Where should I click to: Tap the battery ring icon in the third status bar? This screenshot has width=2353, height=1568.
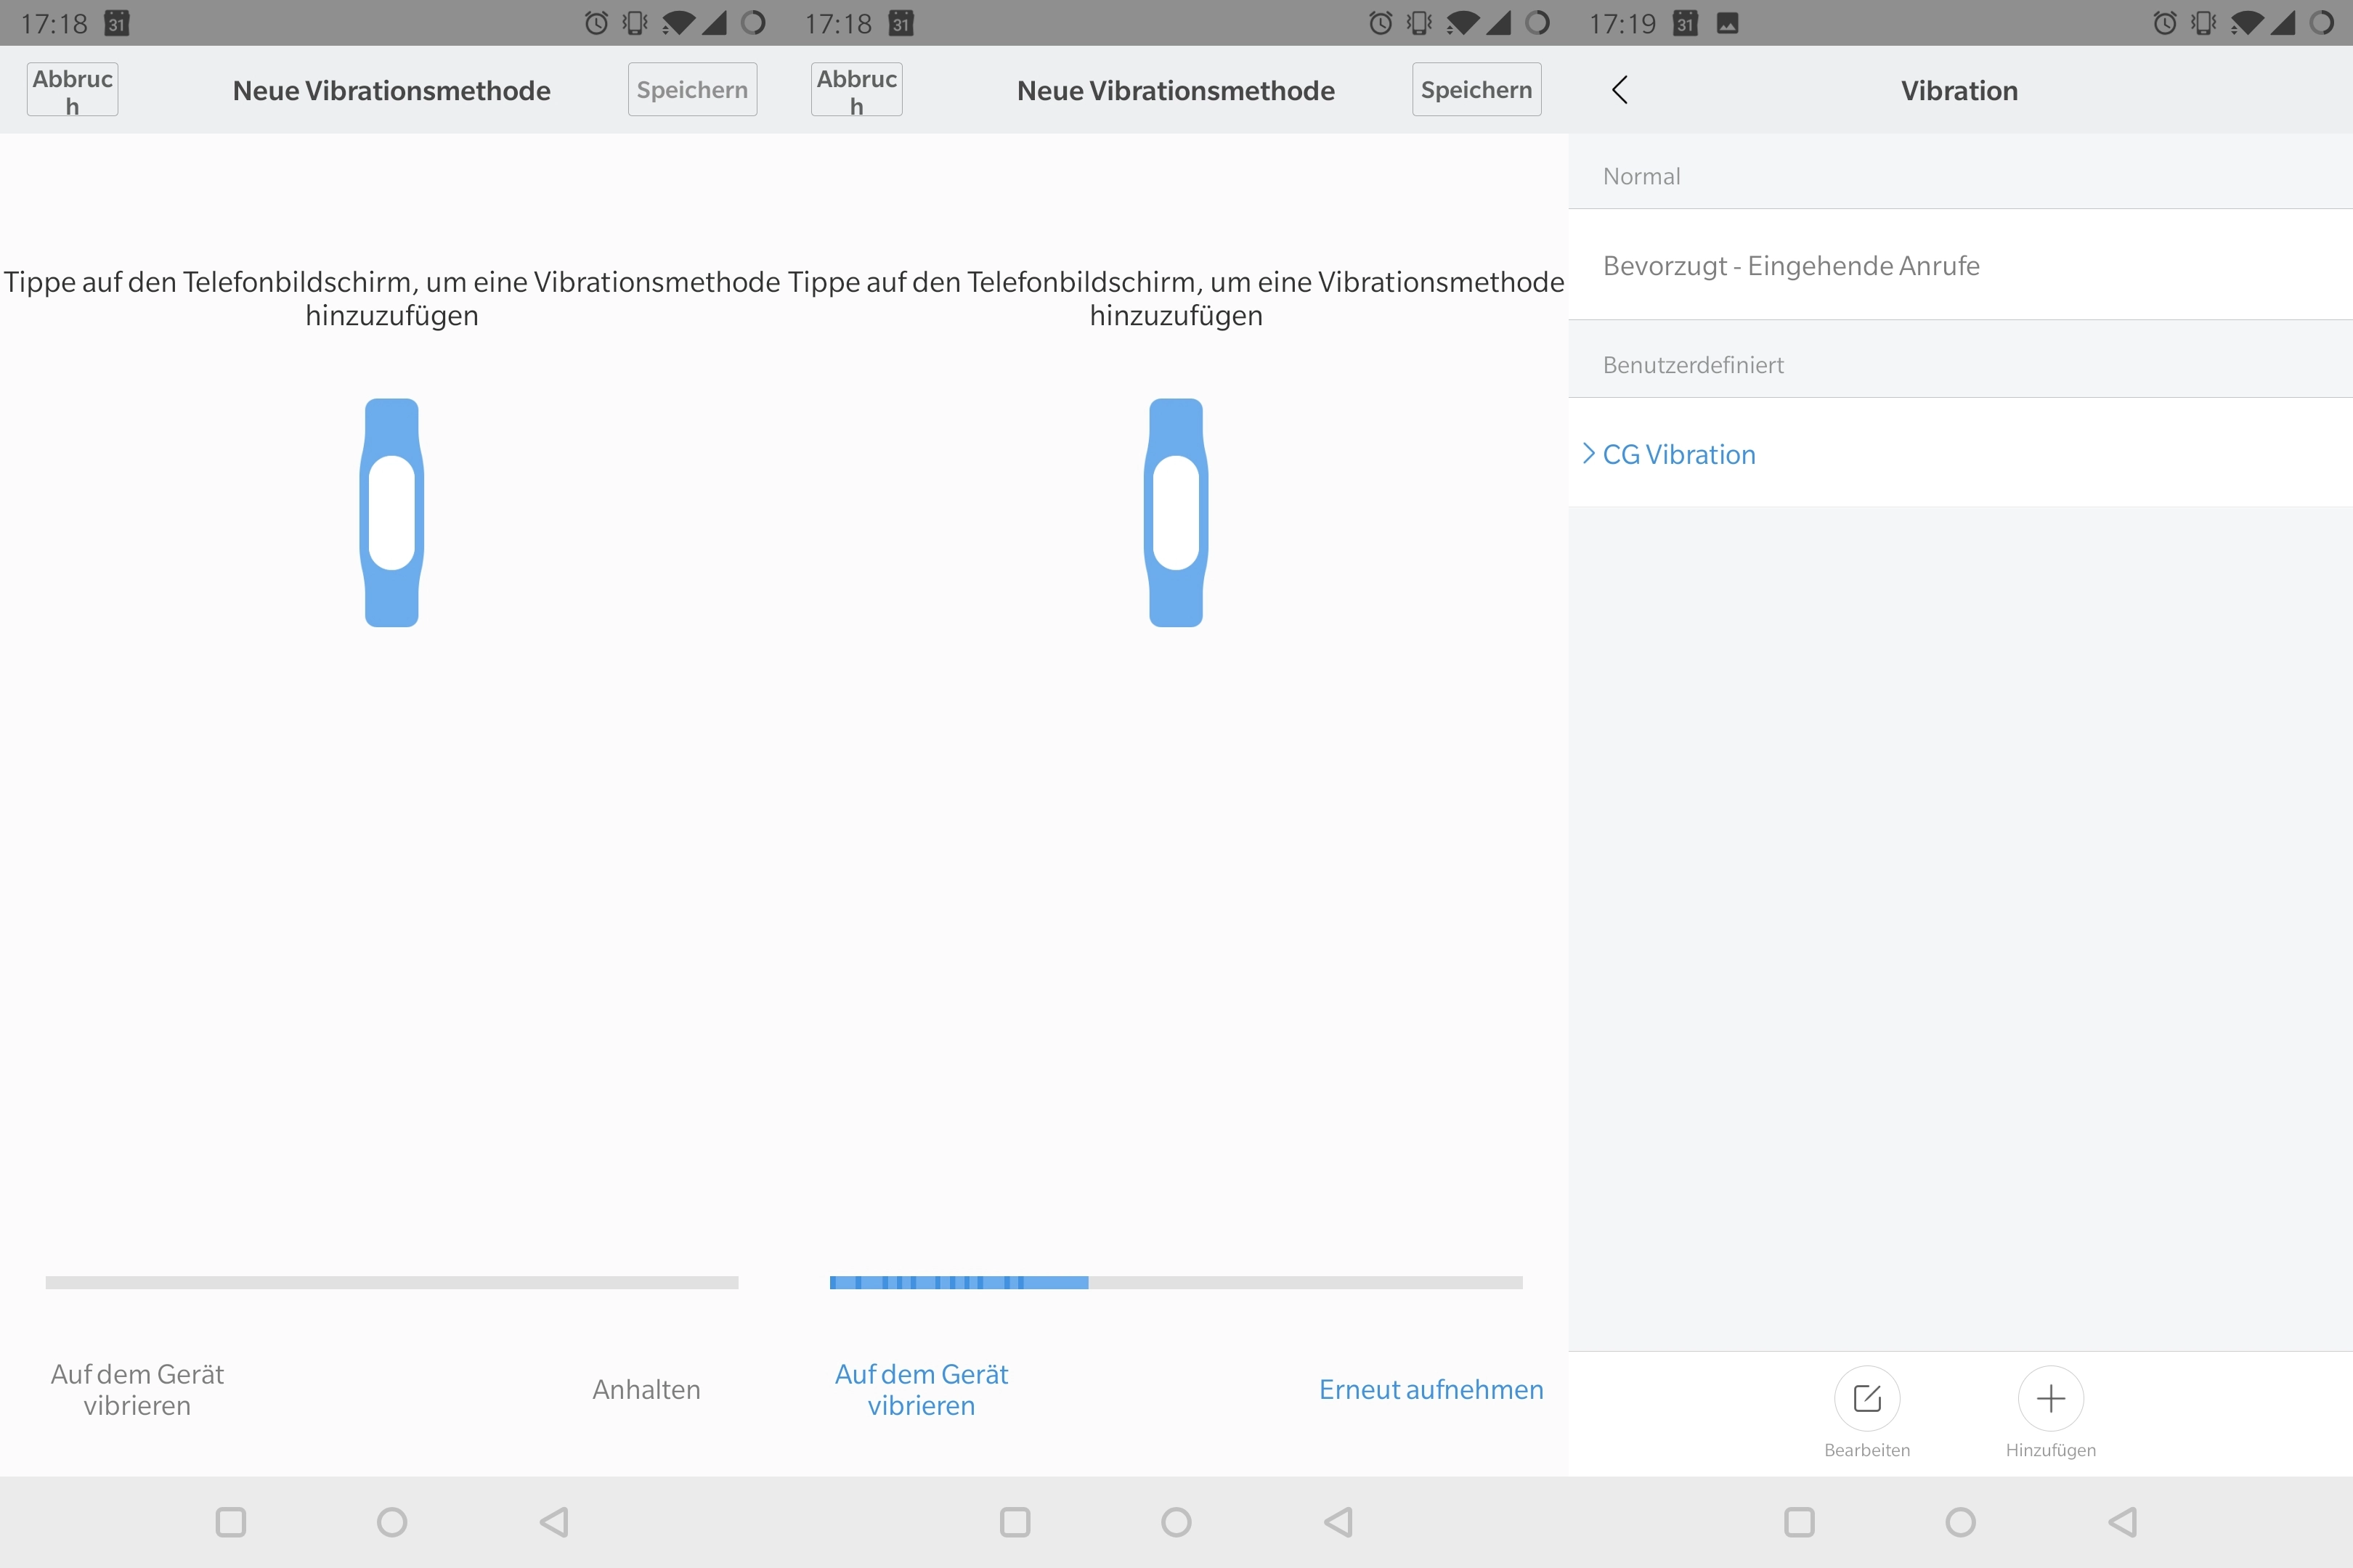tap(2322, 23)
